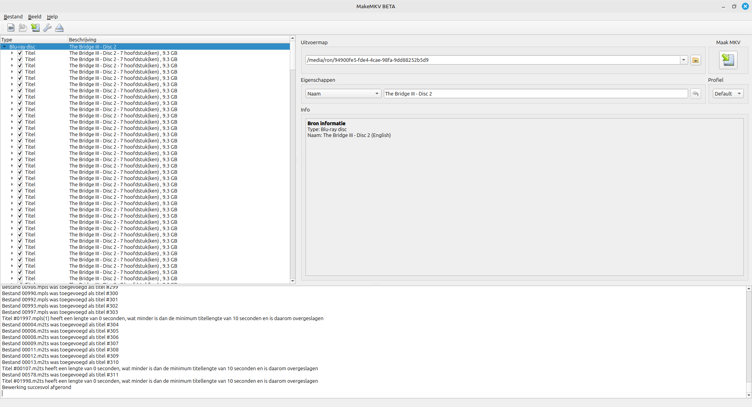Open the output folder path dropdown arrow

pyautogui.click(x=683, y=60)
